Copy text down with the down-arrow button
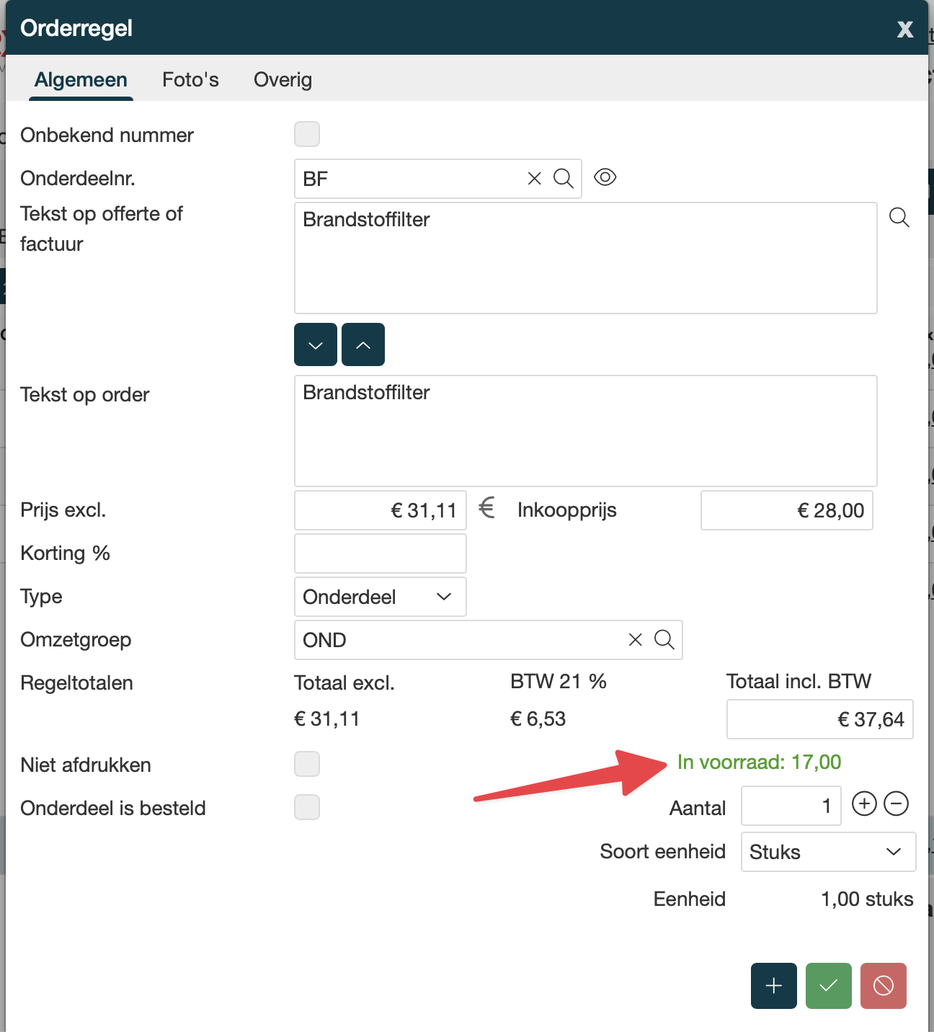934x1032 pixels. tap(316, 345)
